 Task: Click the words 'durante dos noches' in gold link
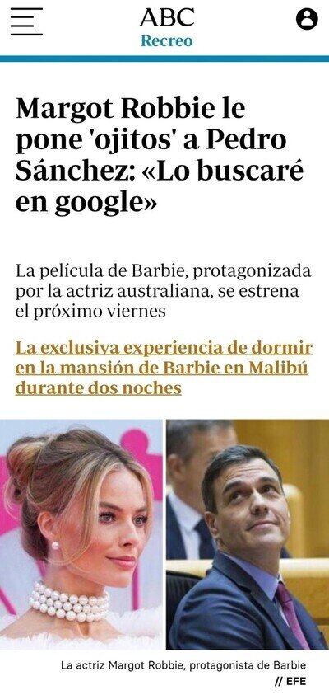click(x=98, y=387)
